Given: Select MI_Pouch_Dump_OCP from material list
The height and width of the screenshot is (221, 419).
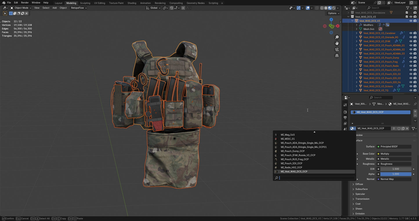Looking at the screenshot, I should [x=293, y=151].
